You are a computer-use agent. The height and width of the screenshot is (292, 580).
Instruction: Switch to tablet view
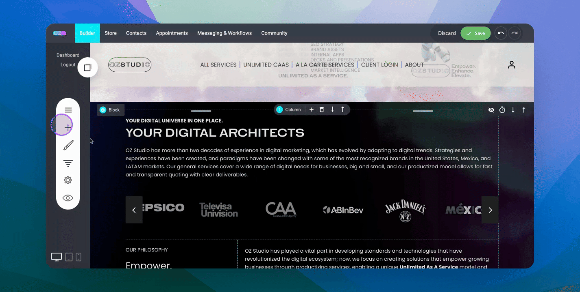pos(69,257)
